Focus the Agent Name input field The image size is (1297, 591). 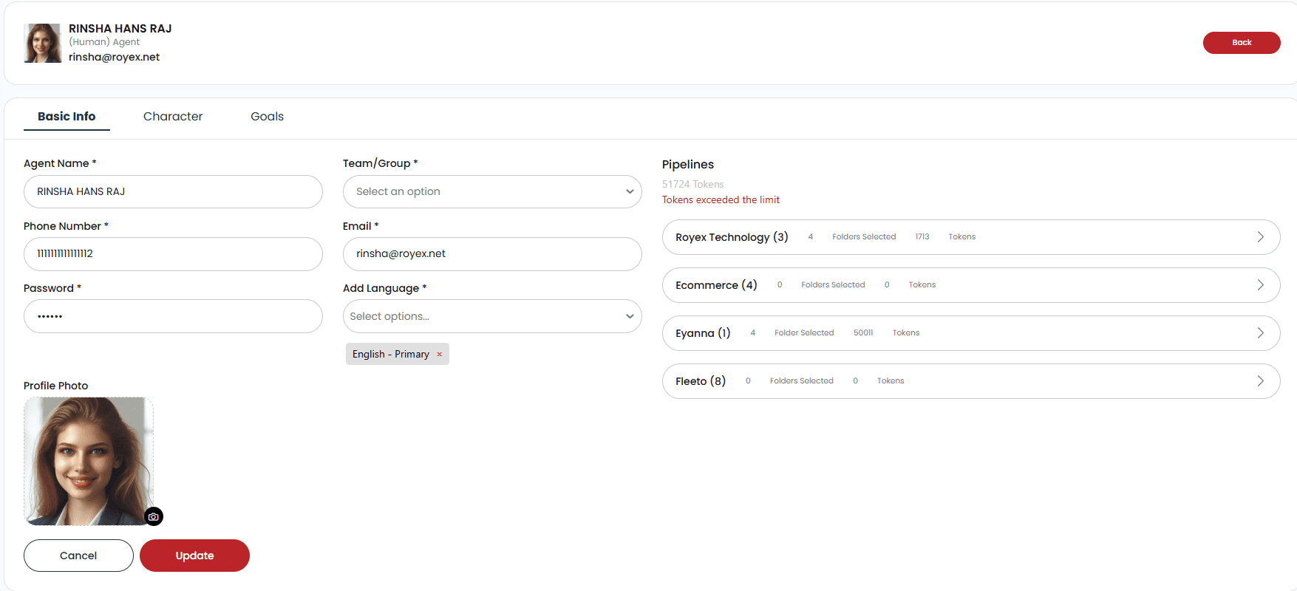tap(173, 191)
